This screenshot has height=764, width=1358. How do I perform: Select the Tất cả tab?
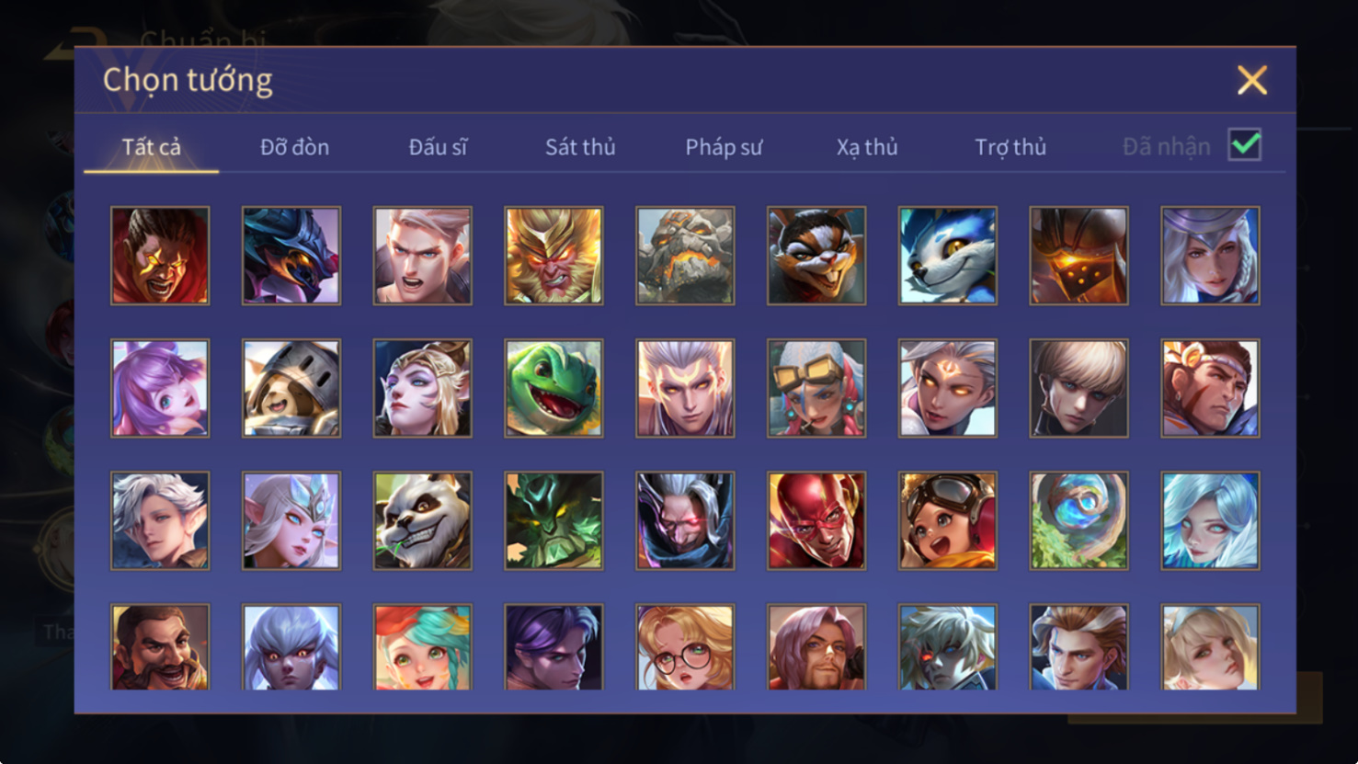pos(152,147)
